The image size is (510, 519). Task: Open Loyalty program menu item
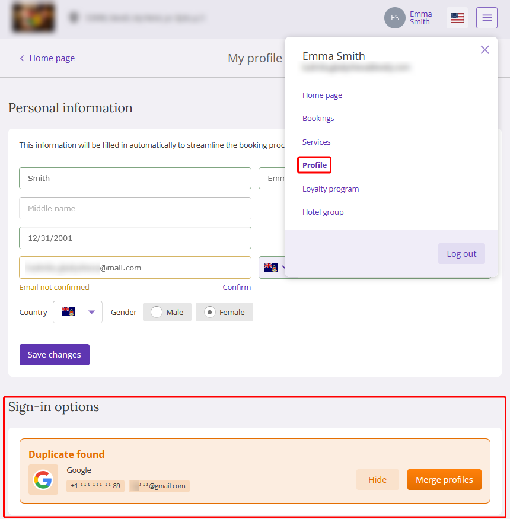pos(330,189)
